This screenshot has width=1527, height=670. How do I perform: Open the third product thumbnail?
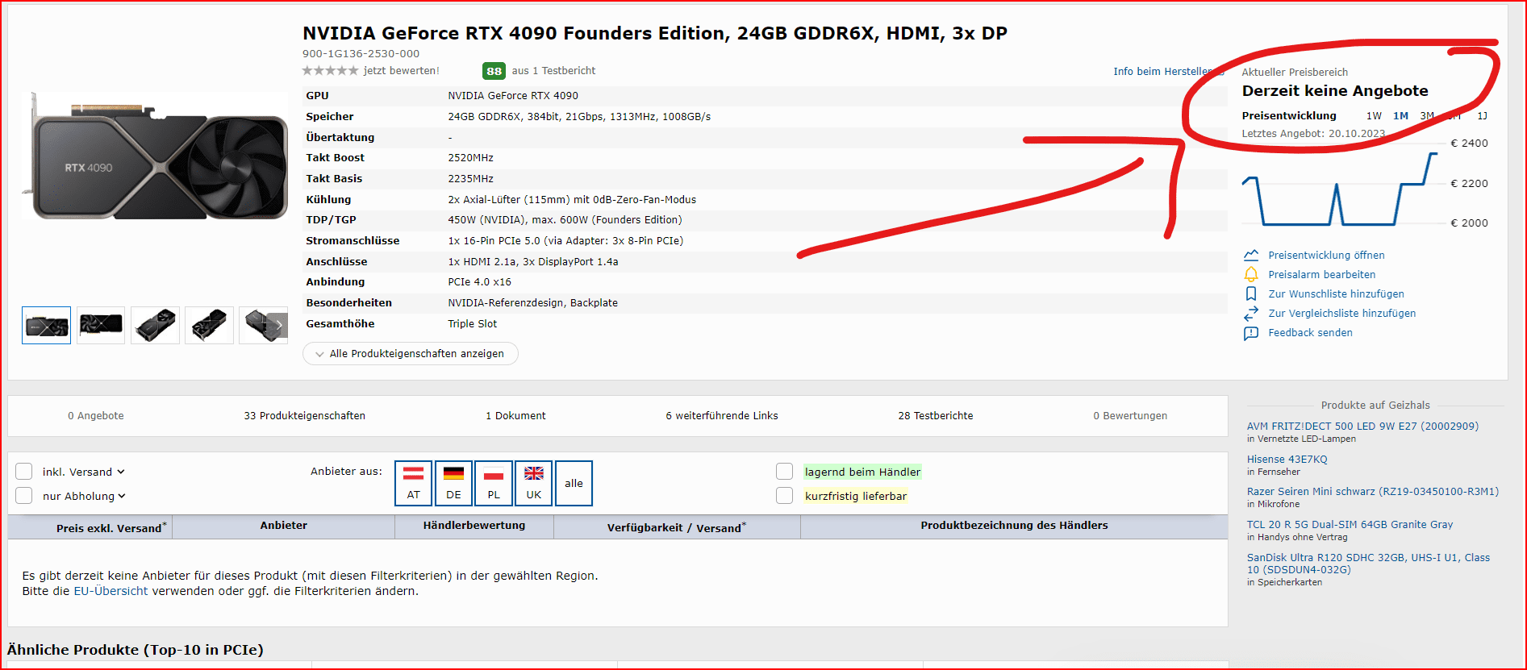point(155,325)
